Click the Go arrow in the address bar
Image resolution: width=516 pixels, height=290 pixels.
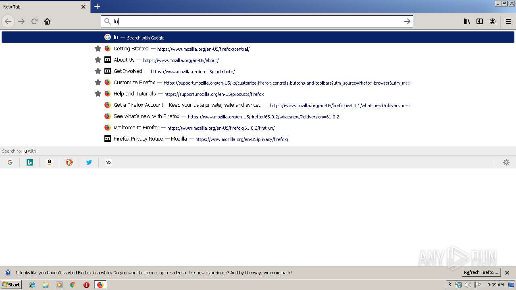click(x=407, y=21)
